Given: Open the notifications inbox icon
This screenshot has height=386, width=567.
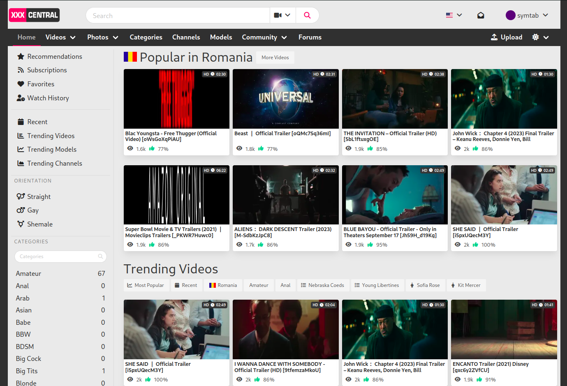Looking at the screenshot, I should (x=480, y=15).
